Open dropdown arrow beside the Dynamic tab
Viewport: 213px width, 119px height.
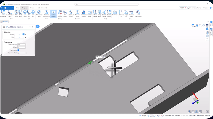point(10,22)
